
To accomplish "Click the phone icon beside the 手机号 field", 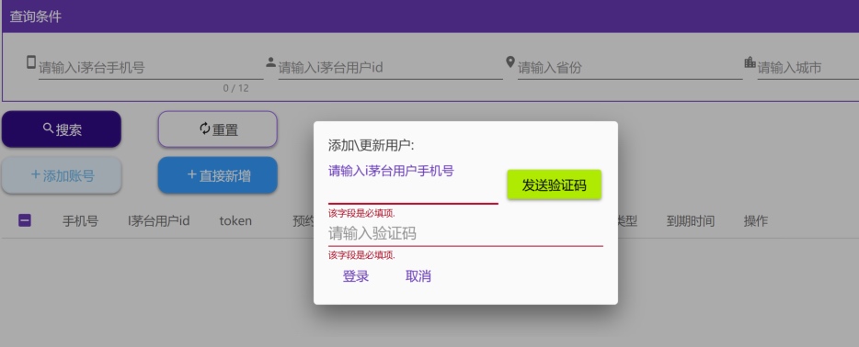I will 31,62.
